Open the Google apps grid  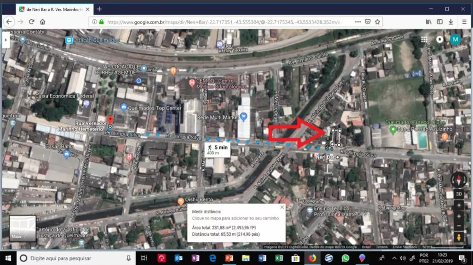(x=424, y=40)
